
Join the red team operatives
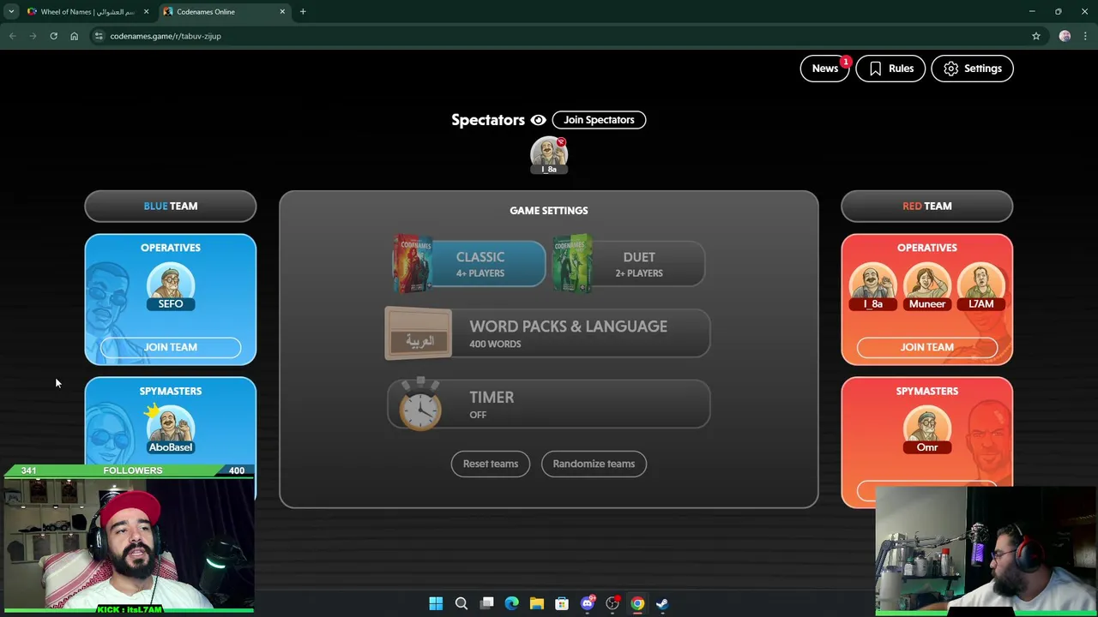927,347
